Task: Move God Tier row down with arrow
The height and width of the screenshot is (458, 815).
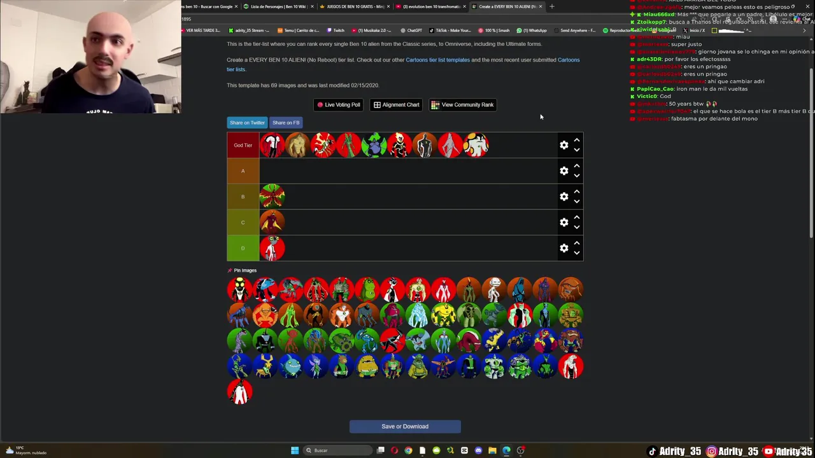Action: pyautogui.click(x=577, y=150)
